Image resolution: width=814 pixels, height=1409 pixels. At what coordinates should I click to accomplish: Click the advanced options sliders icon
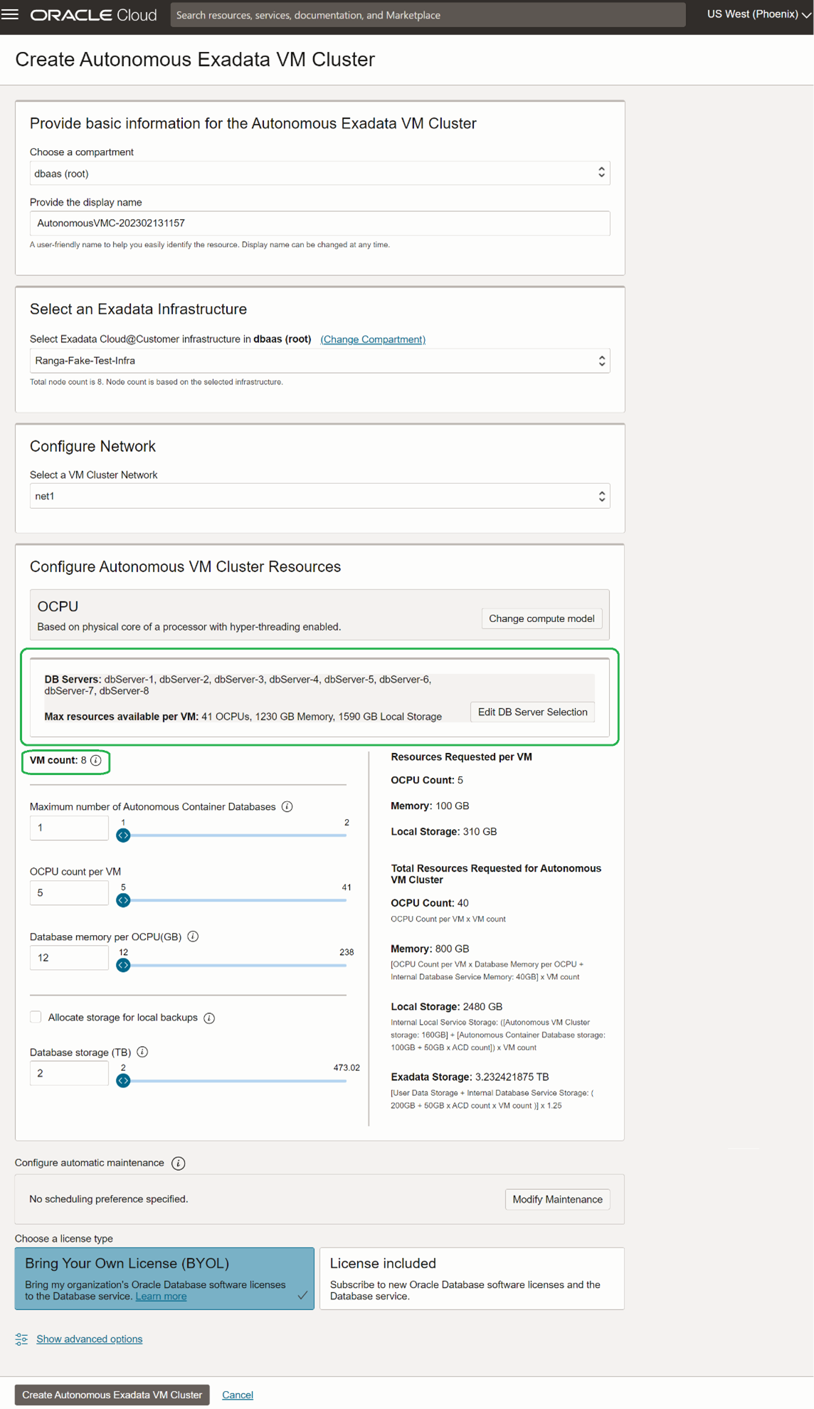coord(22,1339)
